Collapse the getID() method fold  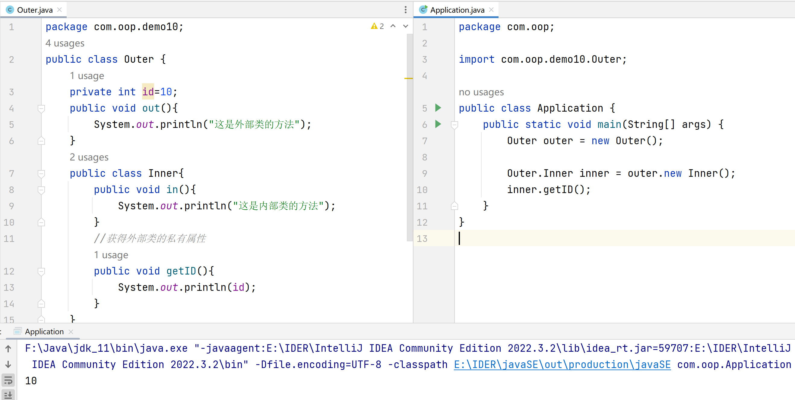[x=41, y=271]
